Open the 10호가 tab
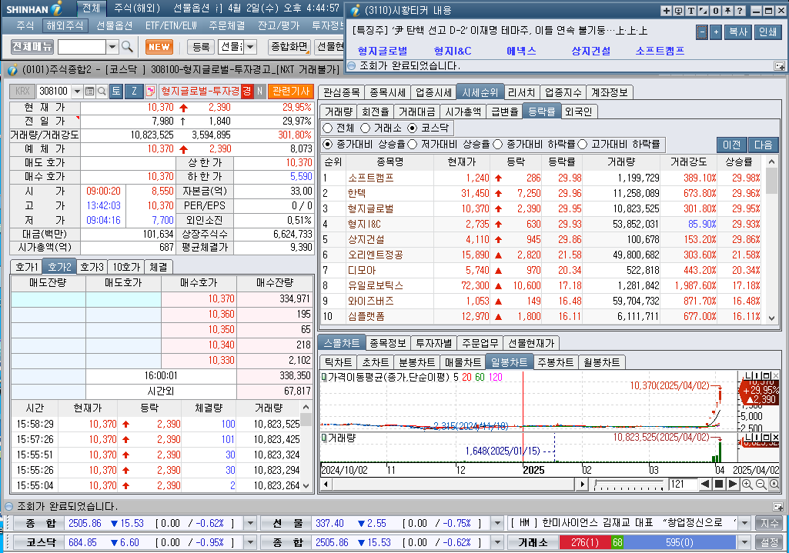Screen dimensions: 789x553 (126, 267)
